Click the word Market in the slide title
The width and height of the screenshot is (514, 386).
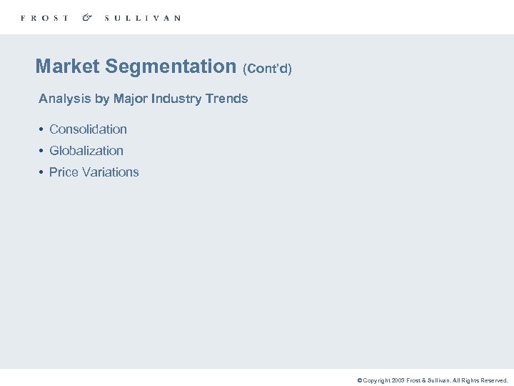tap(68, 66)
